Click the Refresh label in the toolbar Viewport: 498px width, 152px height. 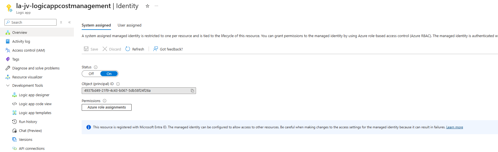(138, 49)
